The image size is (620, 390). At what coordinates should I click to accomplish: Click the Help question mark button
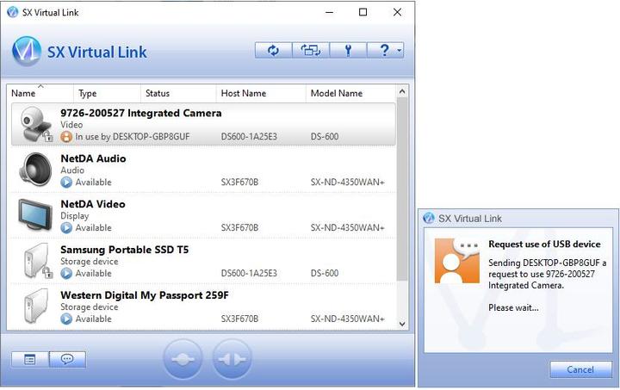[382, 51]
